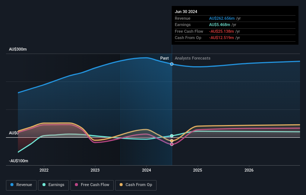Click the AU$300m y-axis label
The width and height of the screenshot is (306, 195).
(x=18, y=49)
